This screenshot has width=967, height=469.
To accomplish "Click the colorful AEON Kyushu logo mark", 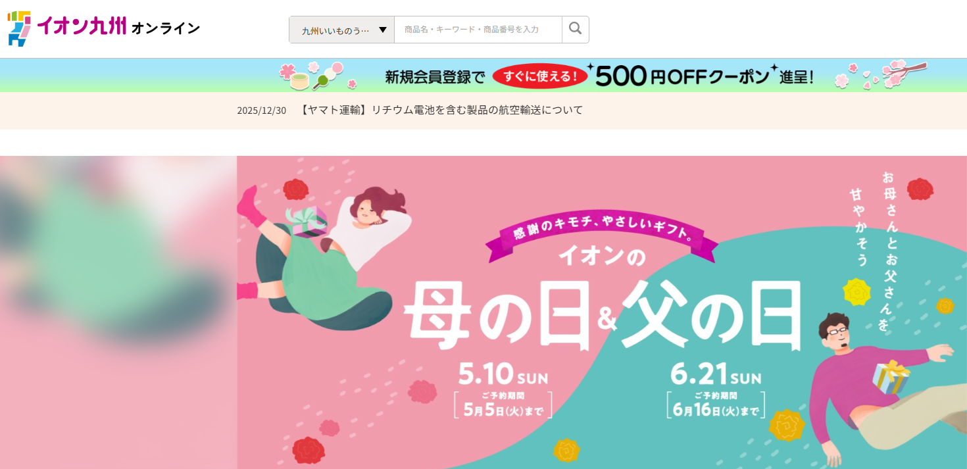I will pyautogui.click(x=19, y=28).
